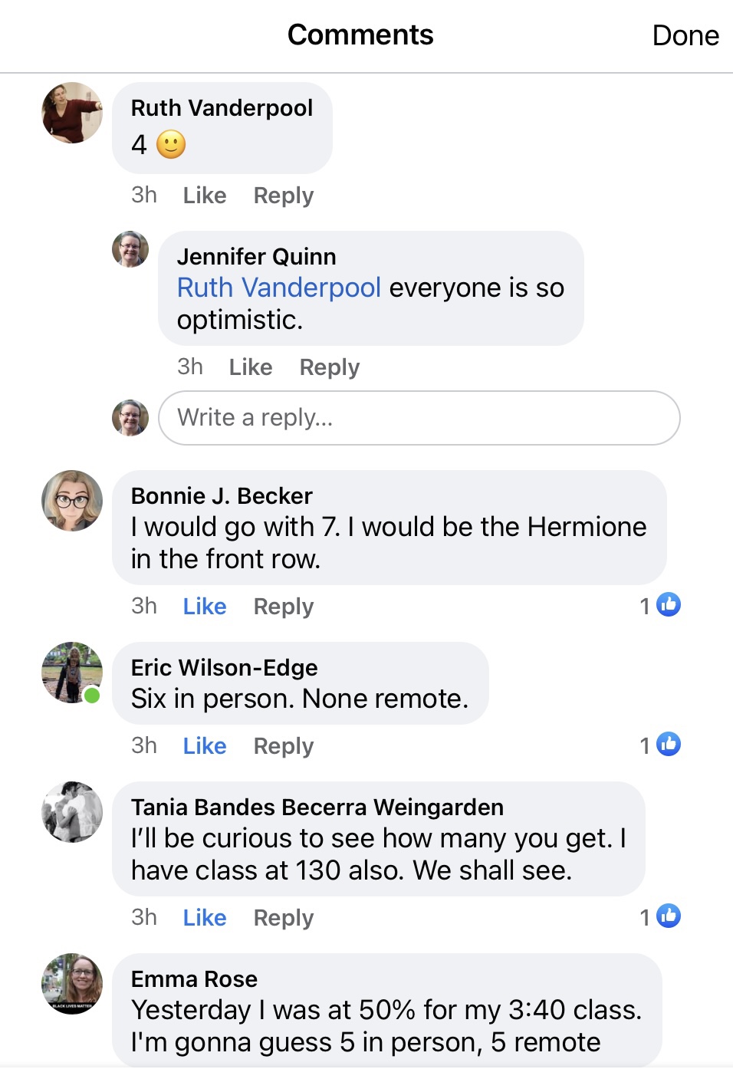
Task: Reply to Bonnie J. Becker's comment
Action: coord(283,607)
